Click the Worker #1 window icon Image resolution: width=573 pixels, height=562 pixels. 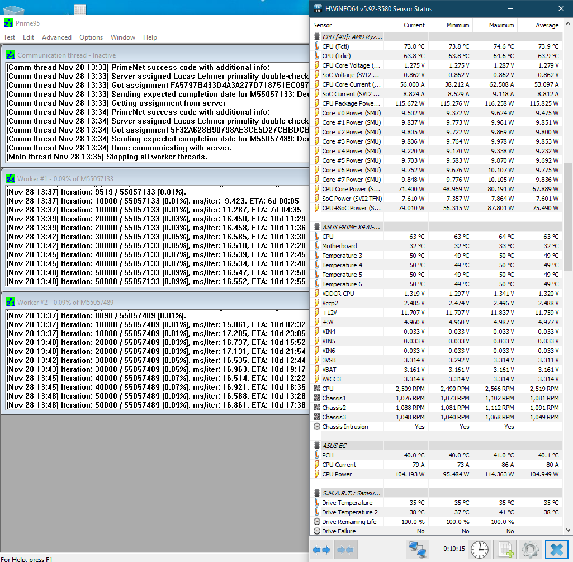point(10,179)
